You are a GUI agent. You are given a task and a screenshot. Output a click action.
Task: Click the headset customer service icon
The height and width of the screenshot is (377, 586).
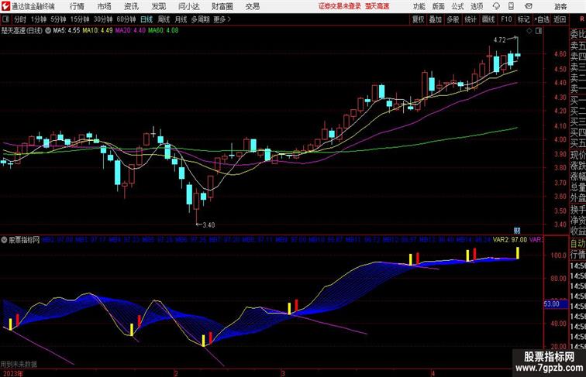(x=496, y=6)
